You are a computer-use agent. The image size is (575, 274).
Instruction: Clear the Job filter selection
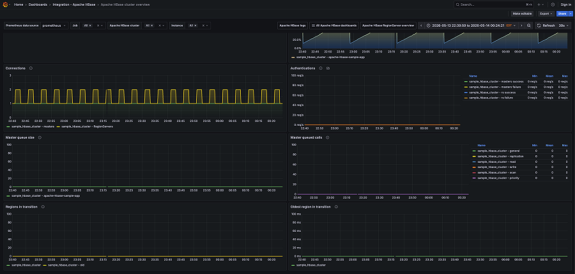(x=98, y=26)
